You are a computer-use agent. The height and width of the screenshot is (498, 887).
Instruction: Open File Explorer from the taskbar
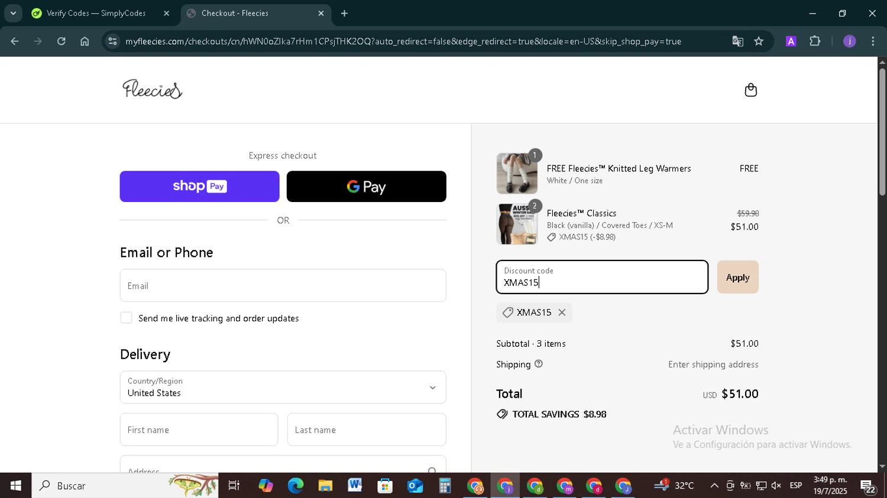tap(325, 486)
